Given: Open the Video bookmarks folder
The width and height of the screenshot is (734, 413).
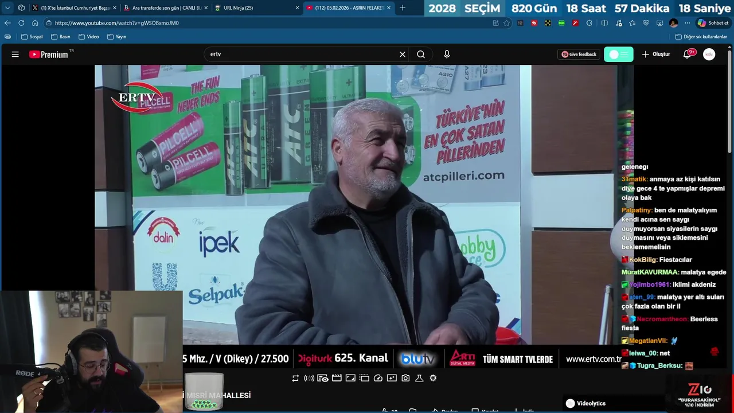Looking at the screenshot, I should click(x=89, y=37).
